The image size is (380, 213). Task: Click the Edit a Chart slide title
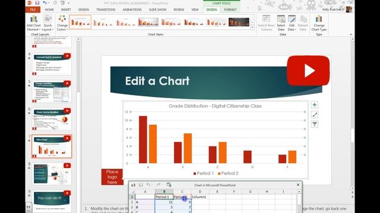tap(157, 81)
